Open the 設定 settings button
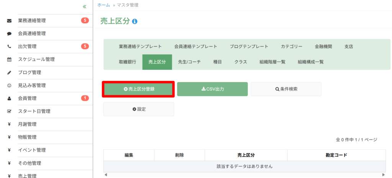 (x=139, y=109)
